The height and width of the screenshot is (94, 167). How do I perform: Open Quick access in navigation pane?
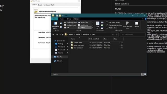pyautogui.click(x=60, y=41)
